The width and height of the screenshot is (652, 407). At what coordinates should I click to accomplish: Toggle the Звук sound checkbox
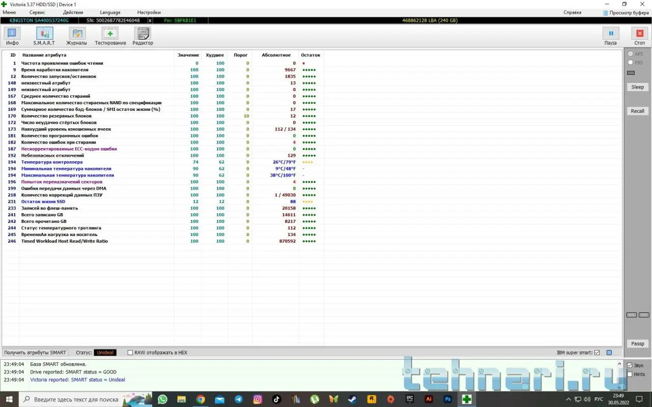[630, 365]
